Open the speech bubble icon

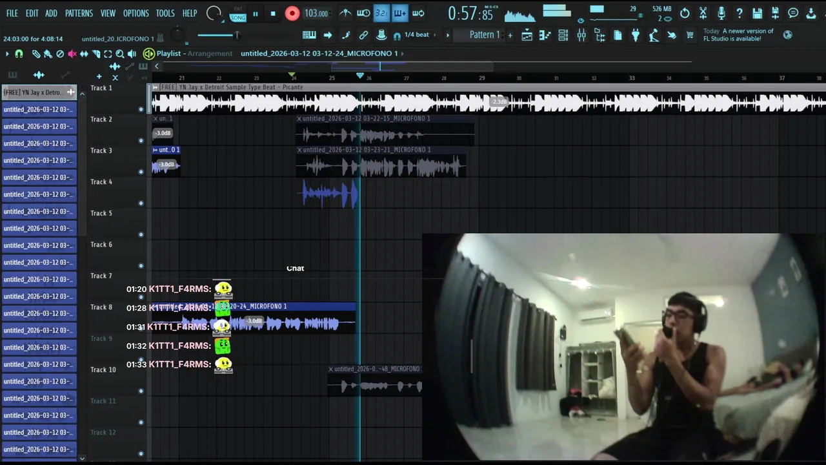click(794, 13)
